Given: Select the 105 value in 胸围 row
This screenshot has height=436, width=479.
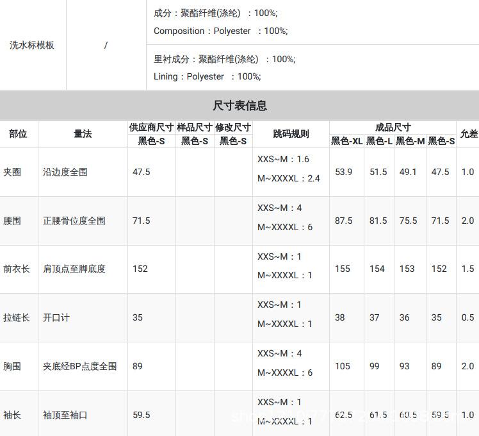Looking at the screenshot, I should tap(343, 366).
